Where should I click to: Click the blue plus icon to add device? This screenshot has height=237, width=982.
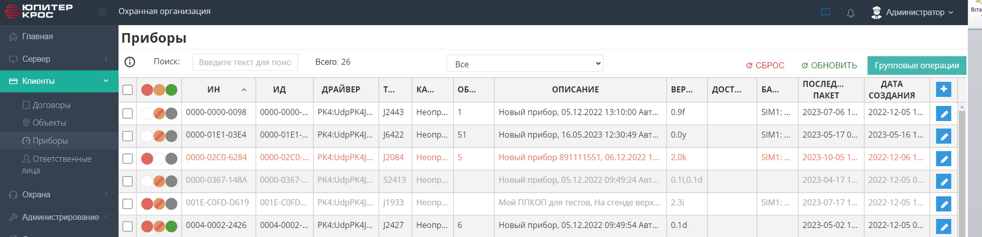tap(943, 89)
